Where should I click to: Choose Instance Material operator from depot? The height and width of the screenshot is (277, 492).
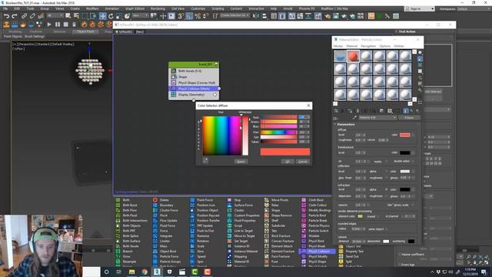pos(243,252)
